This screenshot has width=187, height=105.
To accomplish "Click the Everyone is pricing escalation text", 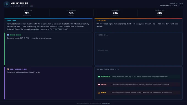I will (x=23, y=72).
